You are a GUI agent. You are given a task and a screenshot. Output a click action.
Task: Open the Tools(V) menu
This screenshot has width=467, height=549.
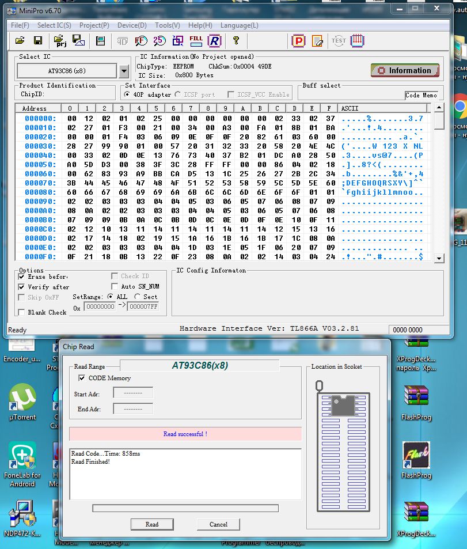(x=167, y=25)
